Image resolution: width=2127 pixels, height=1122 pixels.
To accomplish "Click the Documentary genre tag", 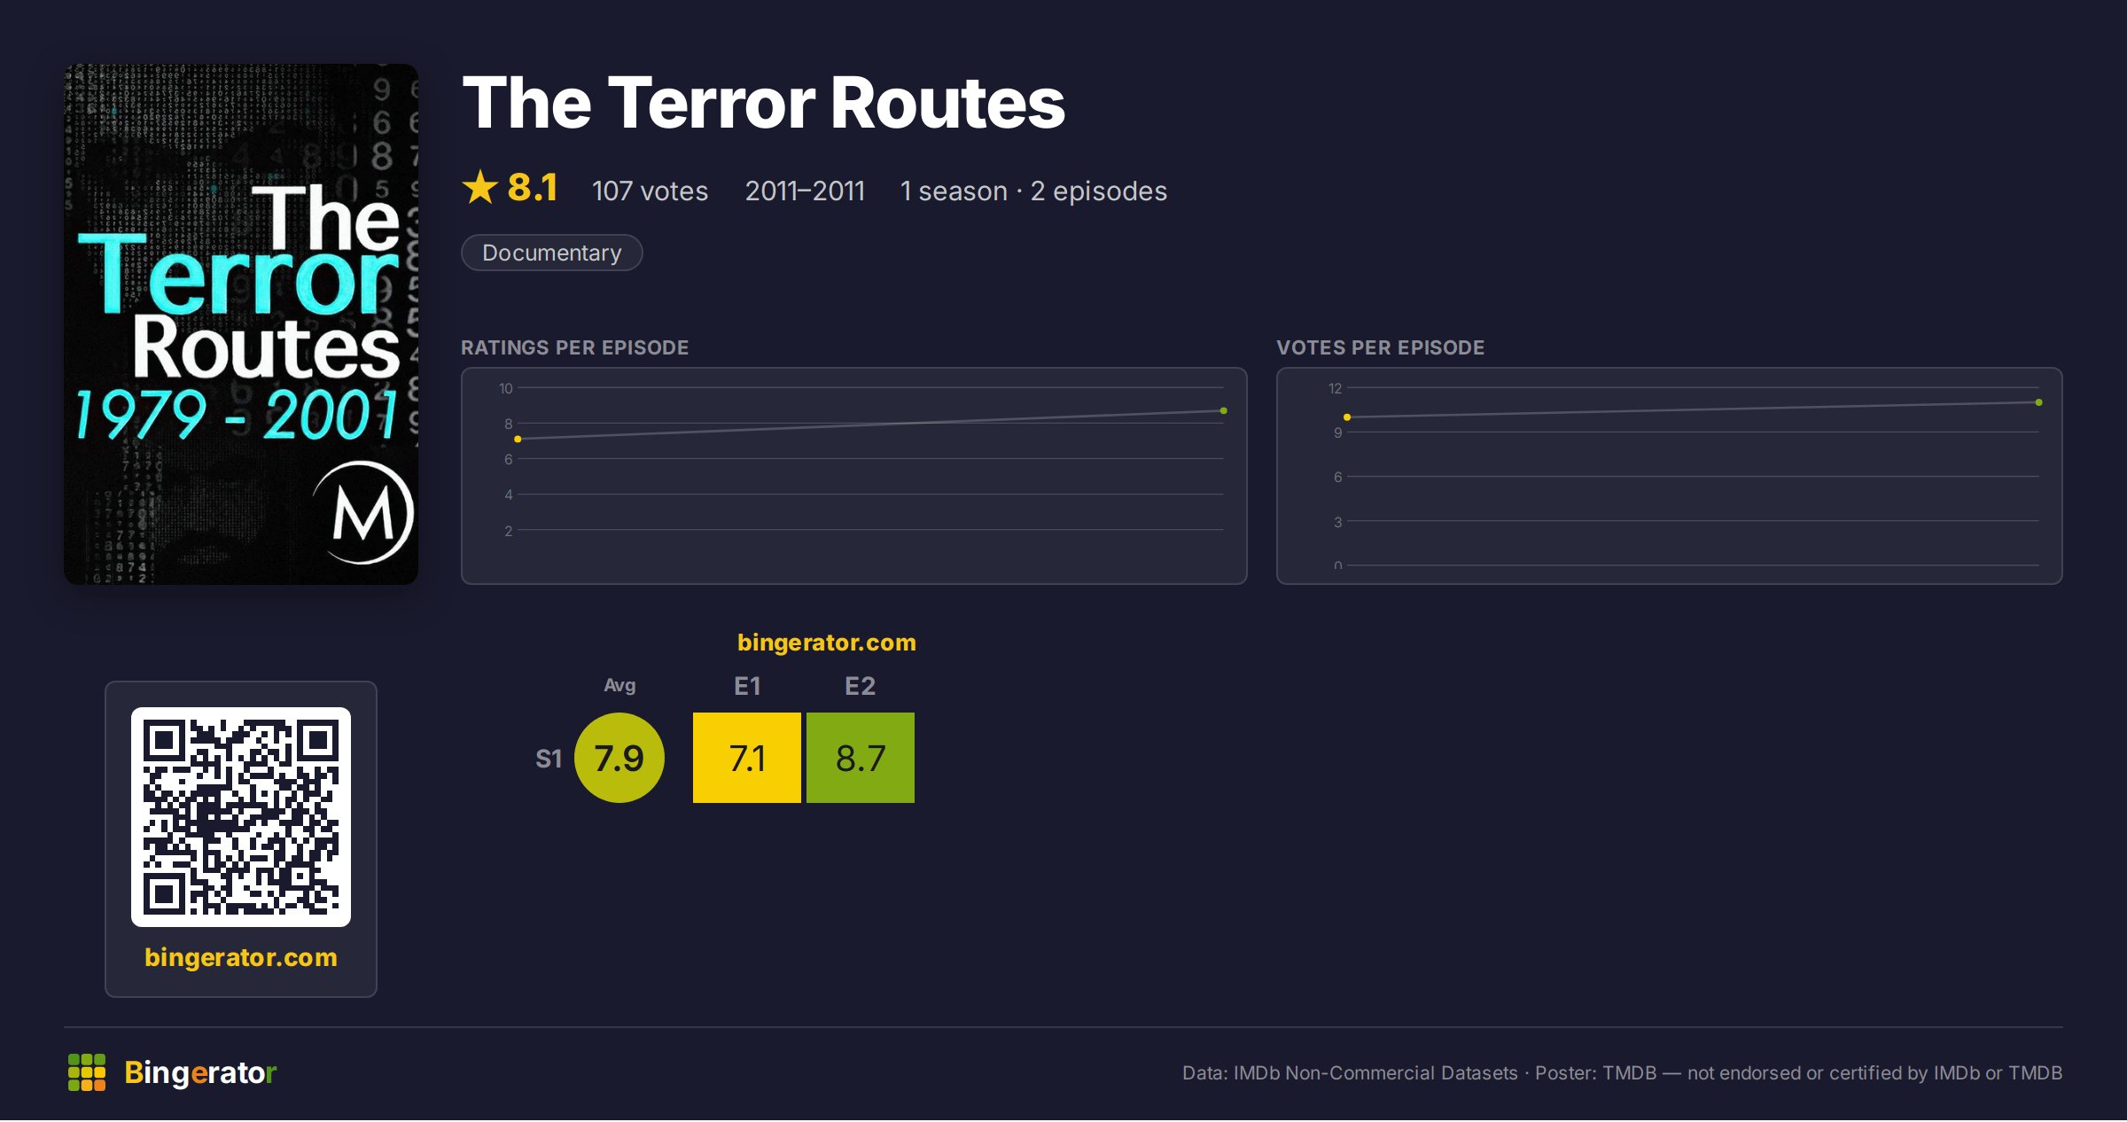I will point(552,253).
